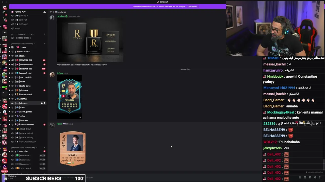The width and height of the screenshot is (325, 182).
Task: Open the perfume box image from Larnibou
Action: pos(90,40)
